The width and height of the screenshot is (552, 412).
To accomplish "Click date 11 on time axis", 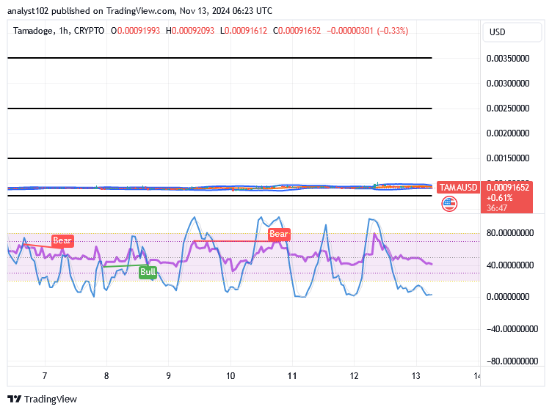I will (x=292, y=376).
